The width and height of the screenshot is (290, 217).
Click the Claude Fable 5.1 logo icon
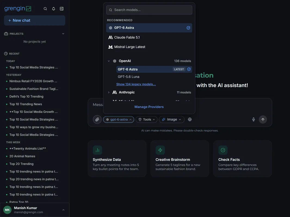point(110,37)
